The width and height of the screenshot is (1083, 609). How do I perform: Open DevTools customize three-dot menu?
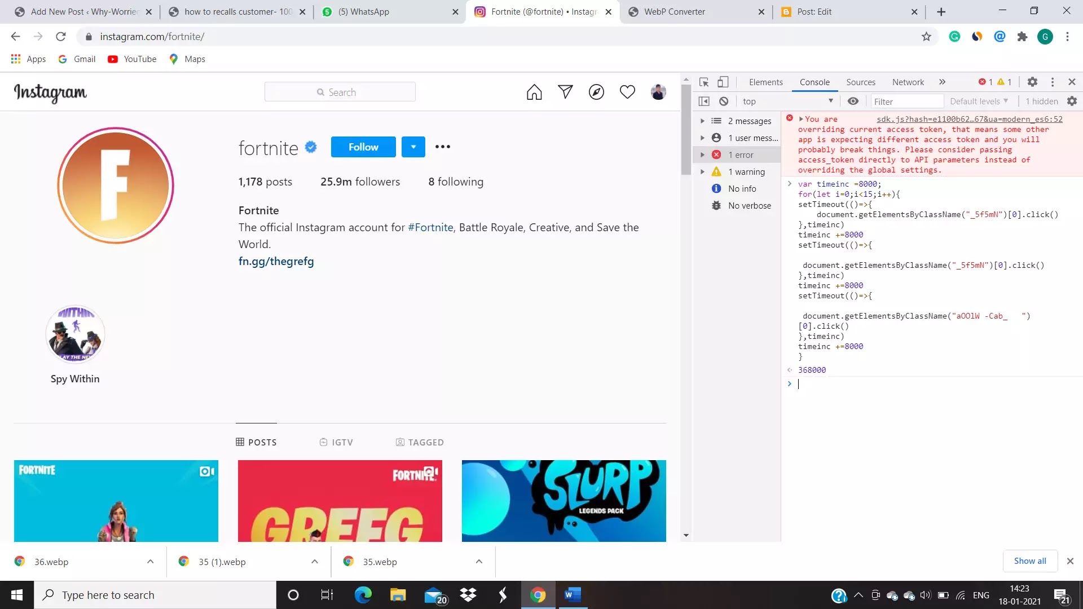(1053, 82)
